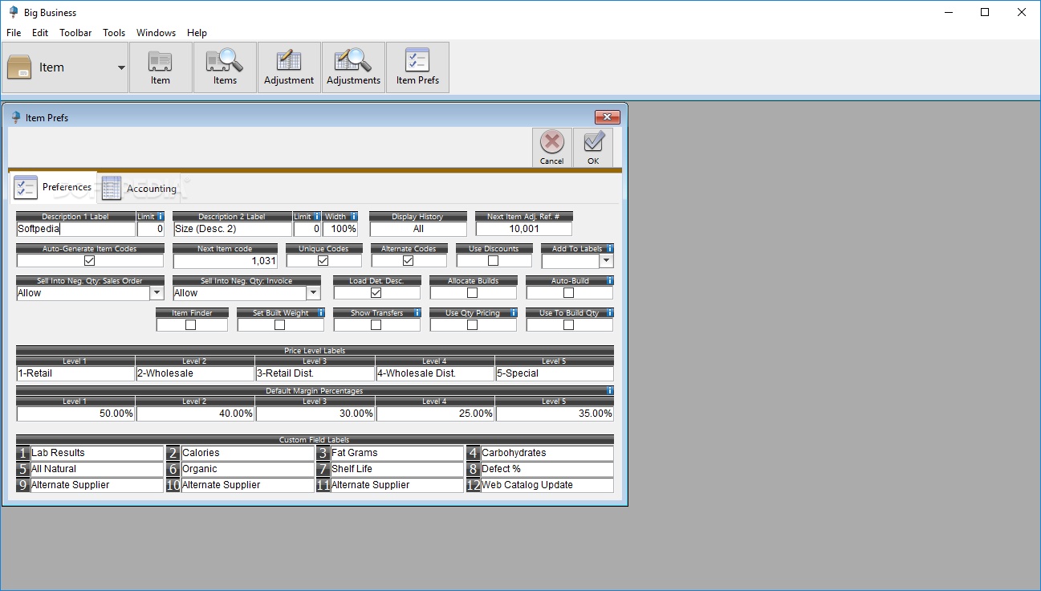Click custom field 8 Defect %
This screenshot has height=591, width=1041.
click(547, 469)
